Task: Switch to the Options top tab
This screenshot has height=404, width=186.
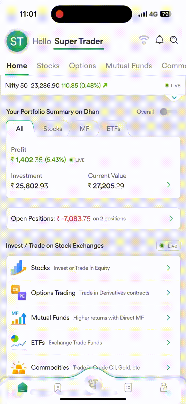Action: 82,66
